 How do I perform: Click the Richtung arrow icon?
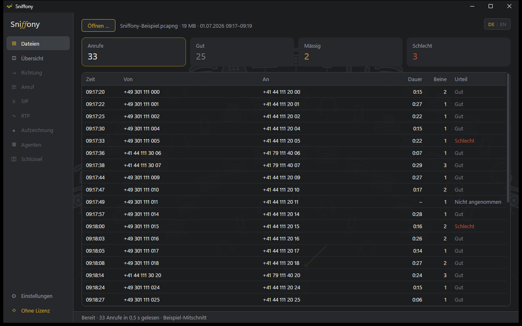[14, 73]
